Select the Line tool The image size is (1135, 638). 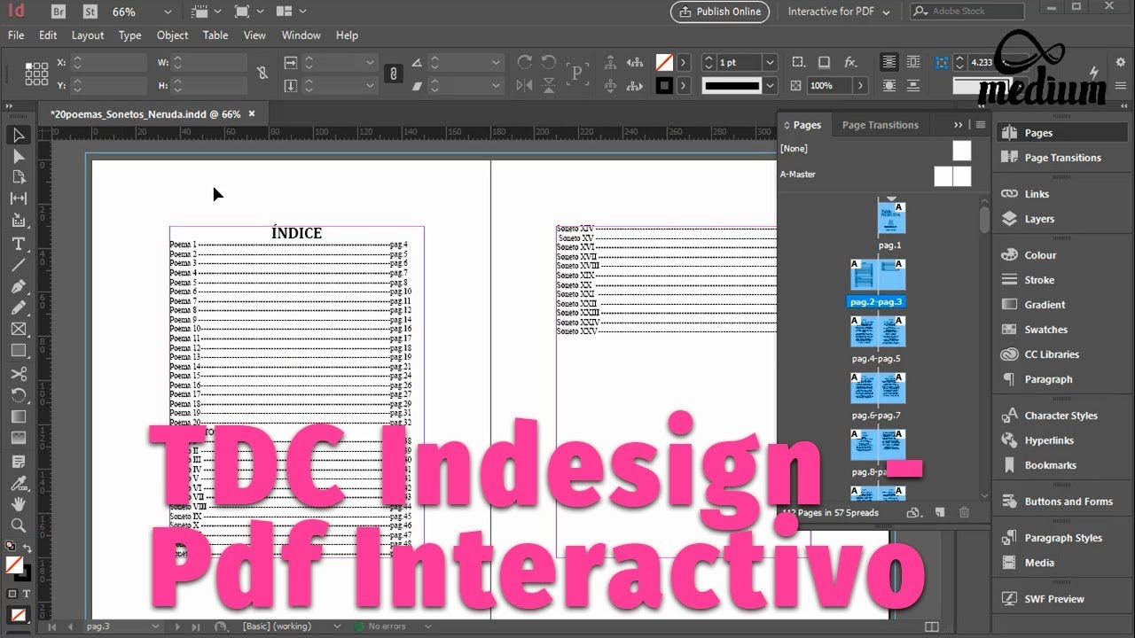pyautogui.click(x=18, y=264)
